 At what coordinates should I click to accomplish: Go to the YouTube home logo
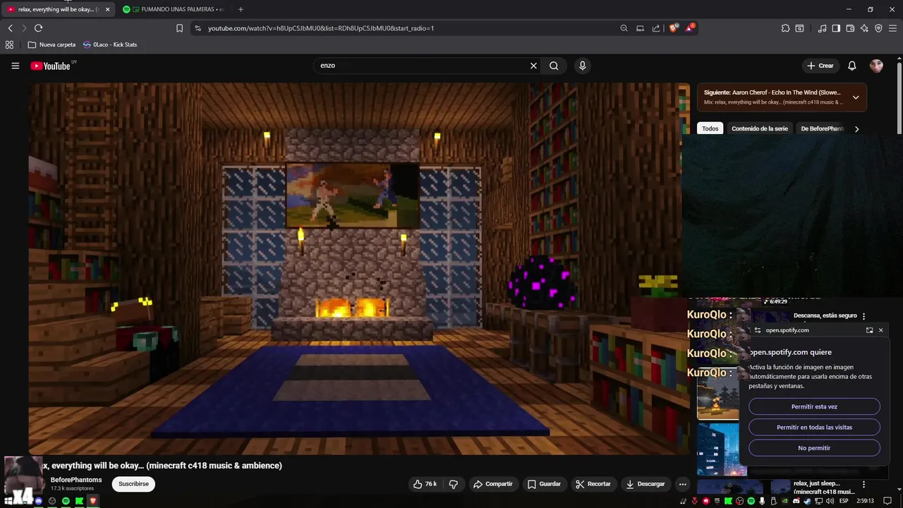click(x=51, y=66)
